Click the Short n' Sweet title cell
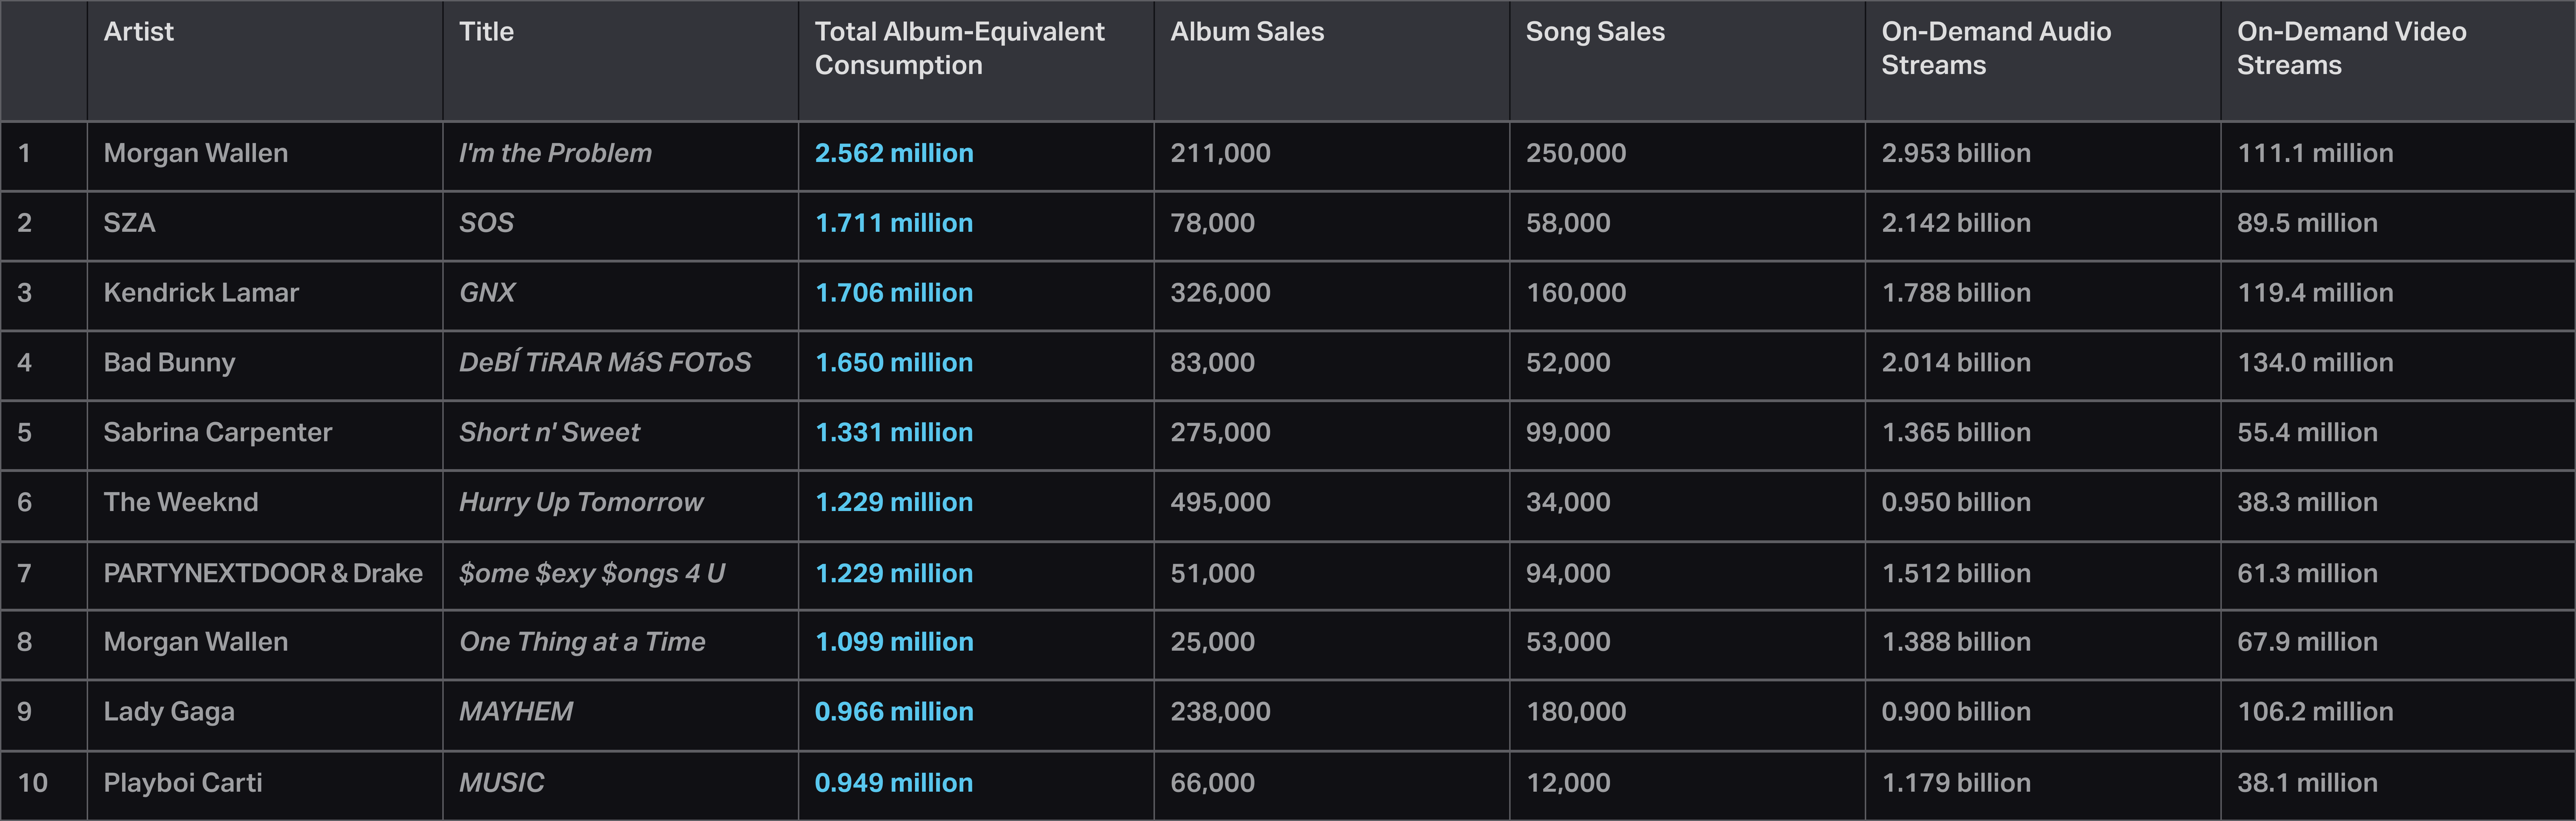 tap(549, 432)
